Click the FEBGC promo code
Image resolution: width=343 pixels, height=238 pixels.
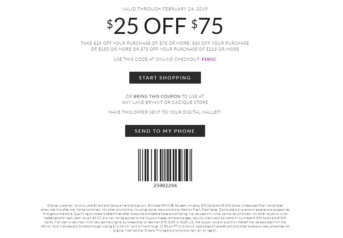click(x=209, y=59)
